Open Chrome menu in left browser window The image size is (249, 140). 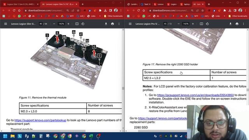(121, 10)
